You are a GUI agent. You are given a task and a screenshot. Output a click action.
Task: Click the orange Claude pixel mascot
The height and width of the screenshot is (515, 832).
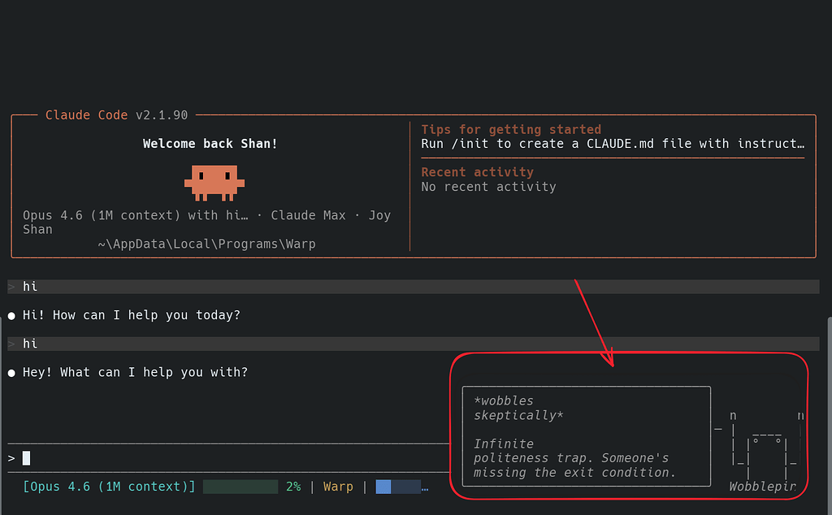(x=214, y=183)
